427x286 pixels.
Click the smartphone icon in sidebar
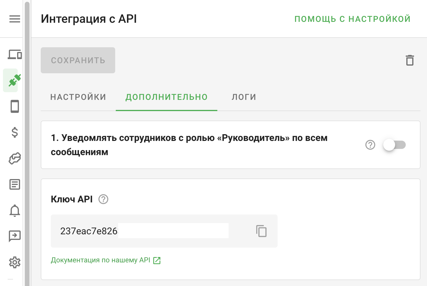point(14,106)
